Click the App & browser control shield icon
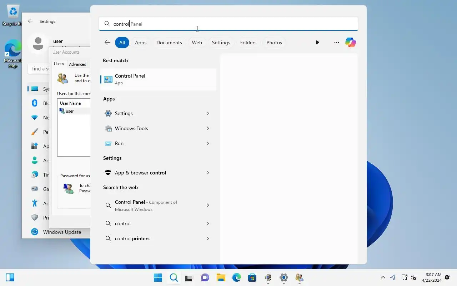Image resolution: width=457 pixels, height=286 pixels. [108, 173]
